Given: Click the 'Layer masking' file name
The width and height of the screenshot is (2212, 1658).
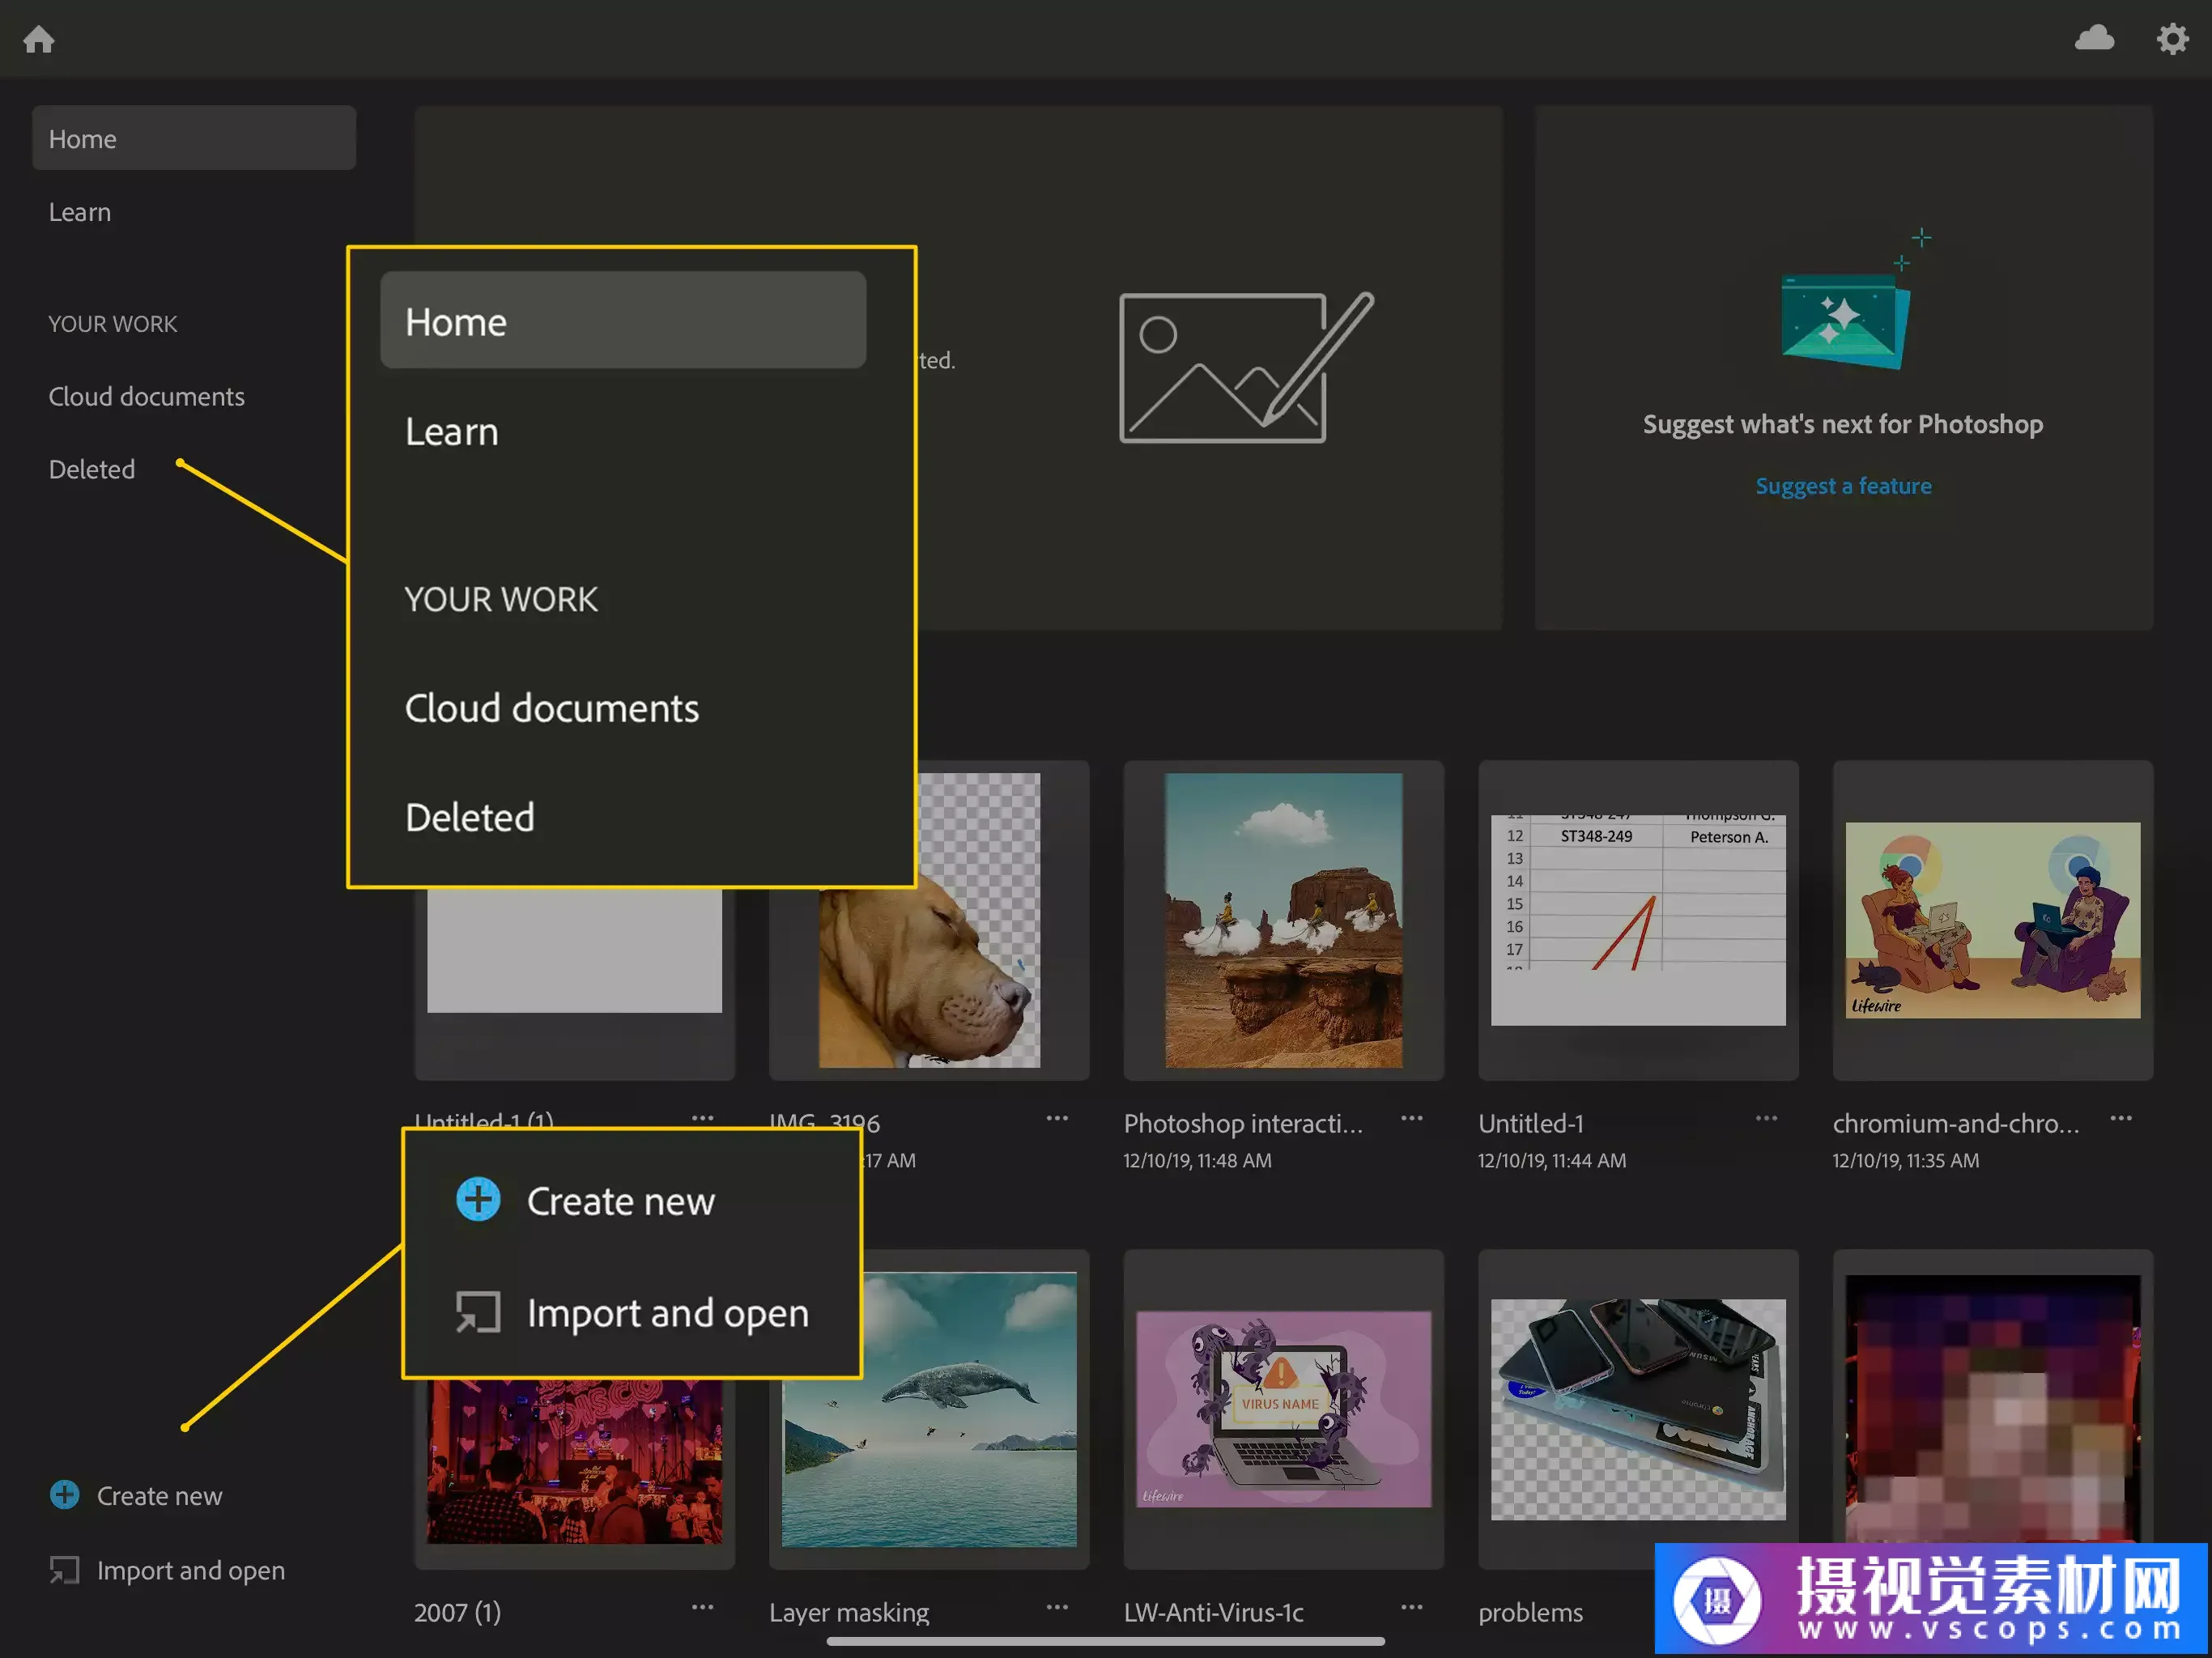Looking at the screenshot, I should (849, 1612).
